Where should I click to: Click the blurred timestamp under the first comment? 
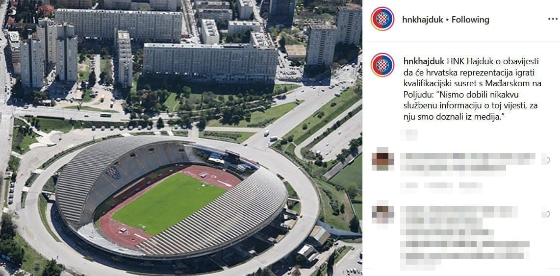(x=409, y=186)
